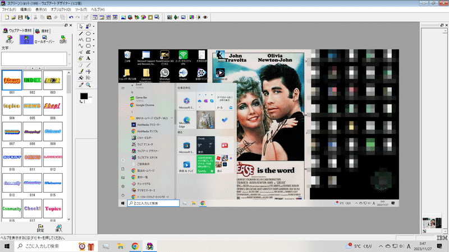Create a new file with the New icon
The height and width of the screenshot is (252, 449).
pos(7,17)
